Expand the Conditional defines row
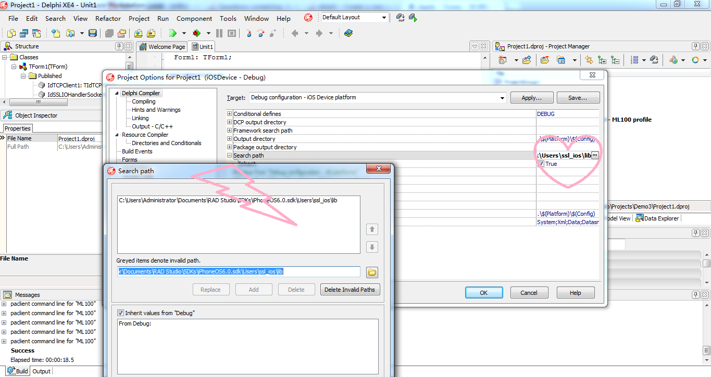Viewport: 711px width, 377px height. [x=229, y=113]
